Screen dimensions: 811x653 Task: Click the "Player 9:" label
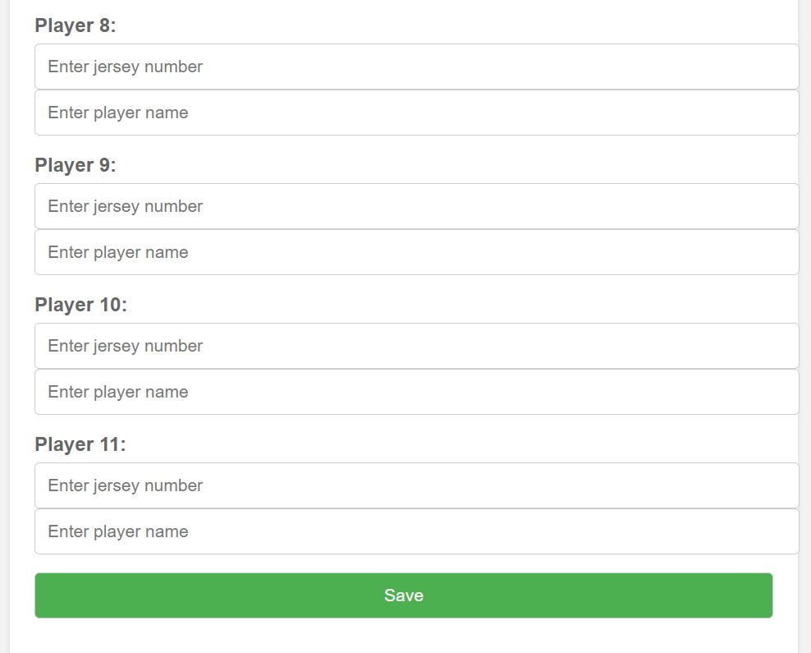coord(76,165)
